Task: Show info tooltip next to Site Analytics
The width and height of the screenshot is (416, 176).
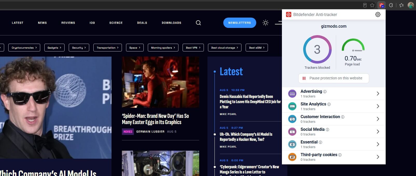Action: (x=329, y=104)
